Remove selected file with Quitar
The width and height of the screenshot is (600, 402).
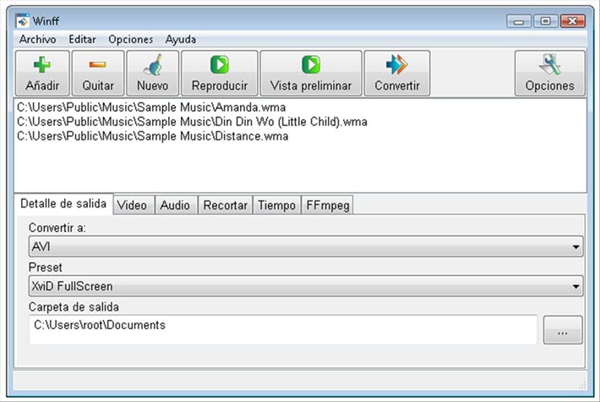98,73
